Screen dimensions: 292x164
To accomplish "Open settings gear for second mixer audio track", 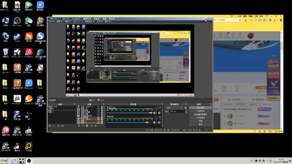I will 159,122.
